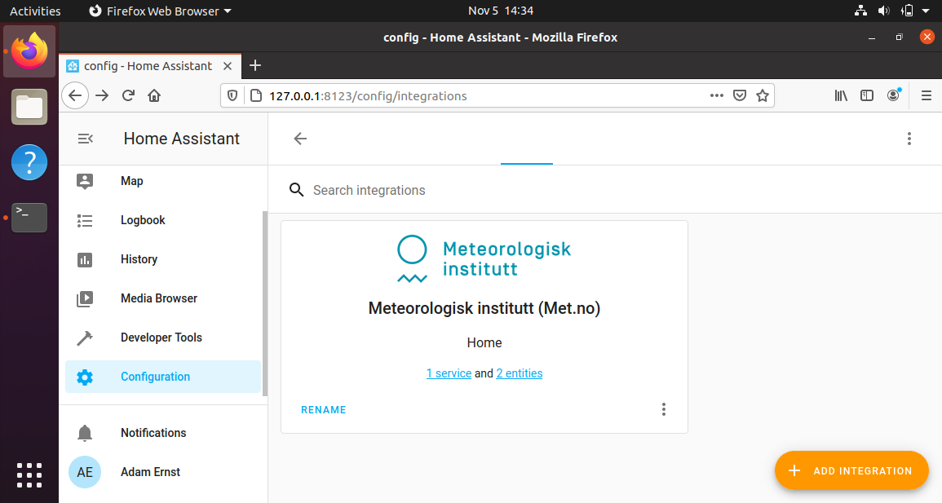Go back using the page back arrow
Viewport: 942px width, 503px height.
[300, 139]
